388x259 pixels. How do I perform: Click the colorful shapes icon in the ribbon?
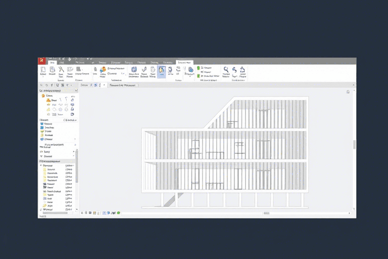click(x=103, y=70)
